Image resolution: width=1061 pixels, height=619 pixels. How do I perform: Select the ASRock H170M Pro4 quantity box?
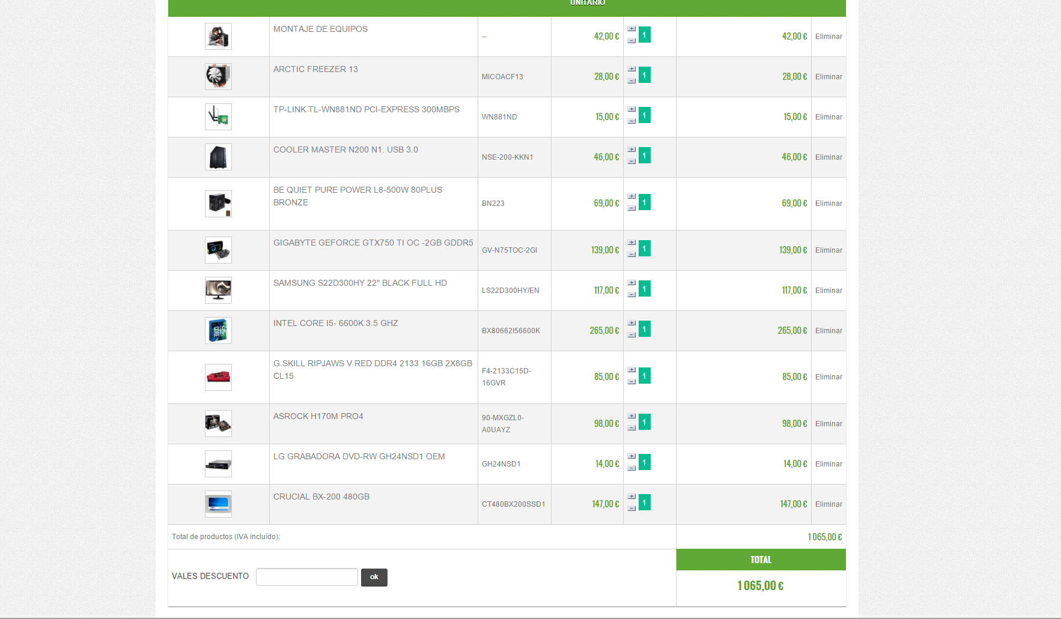[645, 422]
